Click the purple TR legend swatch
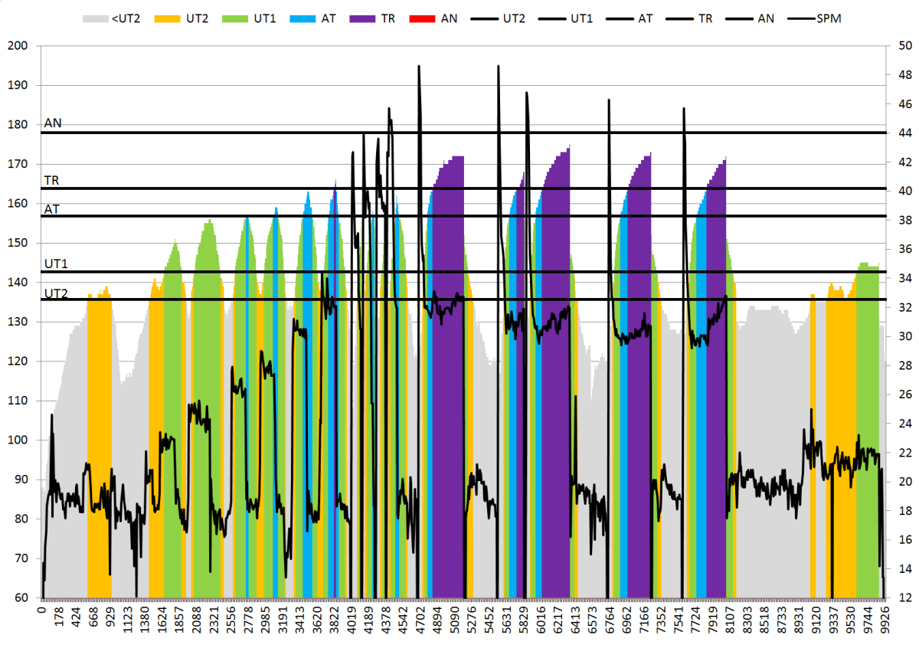 click(365, 17)
